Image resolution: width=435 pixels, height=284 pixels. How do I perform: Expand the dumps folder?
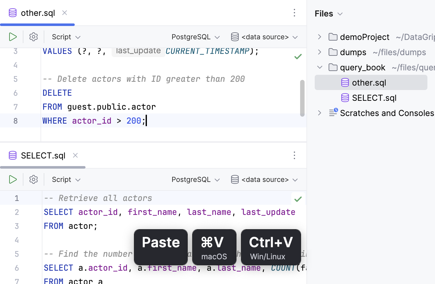coord(320,52)
